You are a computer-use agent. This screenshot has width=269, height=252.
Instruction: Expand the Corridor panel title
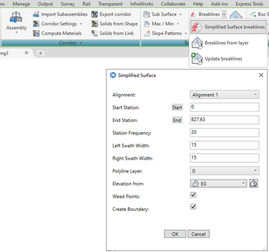71,43
